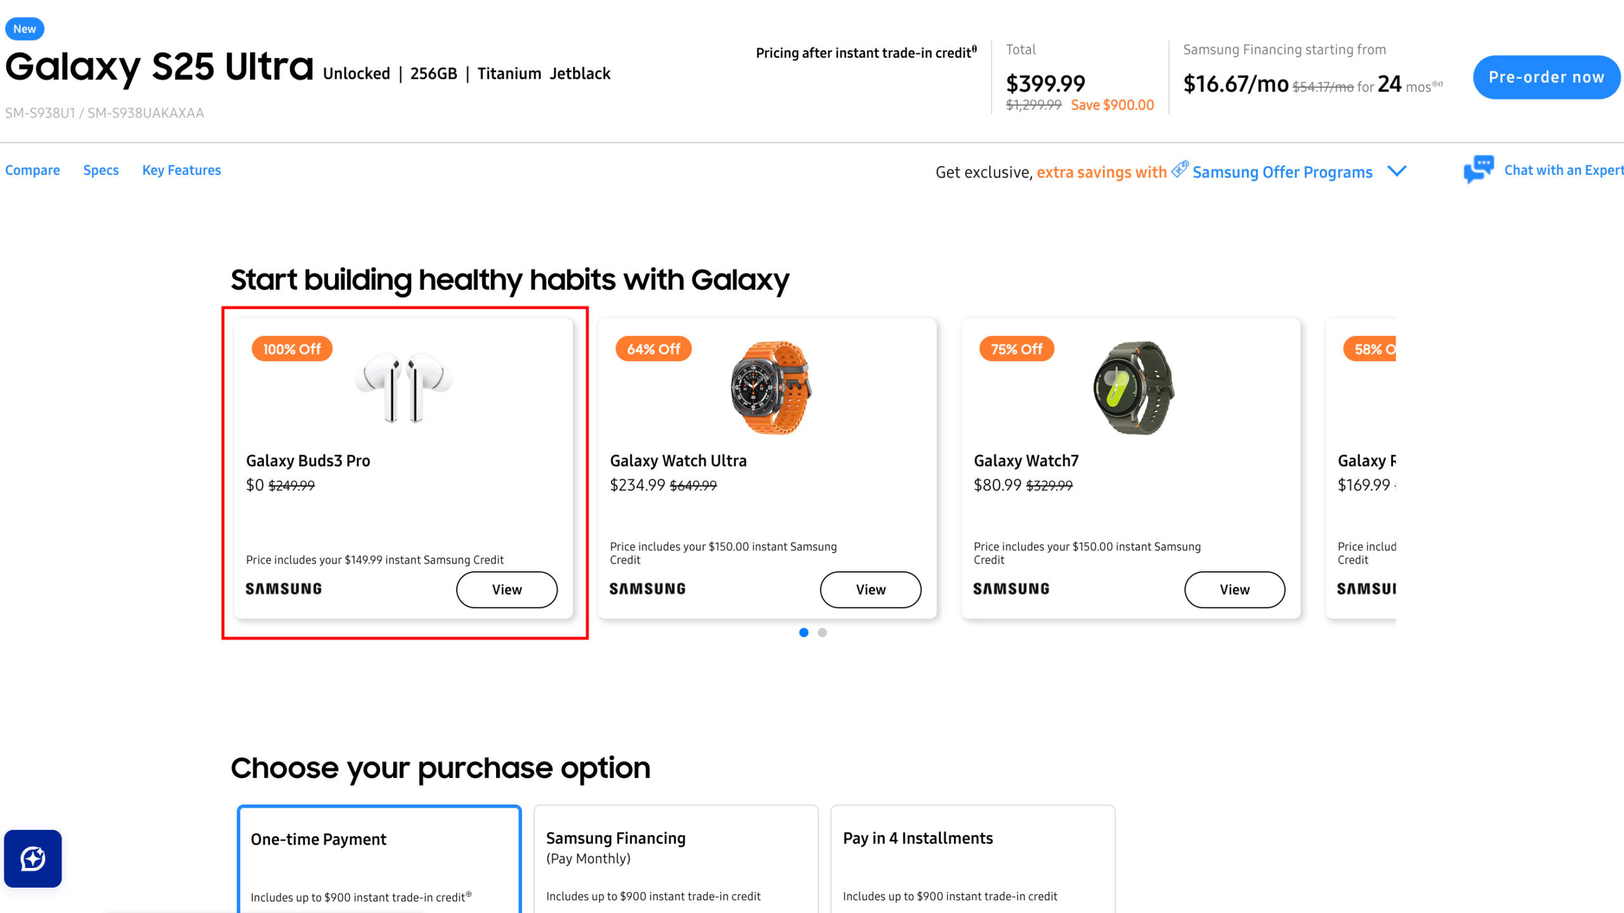The image size is (1624, 913).
Task: Select the first carousel page dot
Action: point(804,632)
